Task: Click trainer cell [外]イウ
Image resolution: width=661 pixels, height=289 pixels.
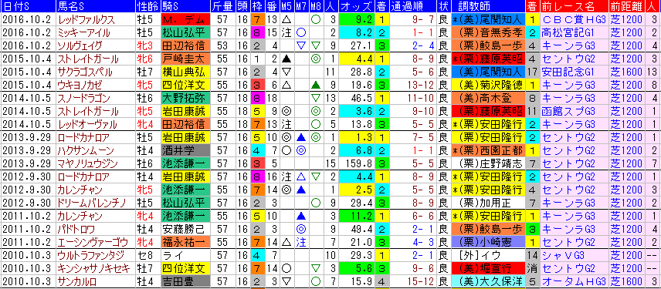Action: [x=487, y=256]
